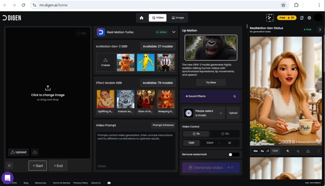Toggle the Remove watermark switch
This screenshot has height=186, width=325.
coord(234,155)
